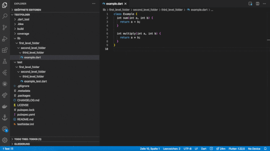Open testfolder.iml file

[x=55, y=124]
